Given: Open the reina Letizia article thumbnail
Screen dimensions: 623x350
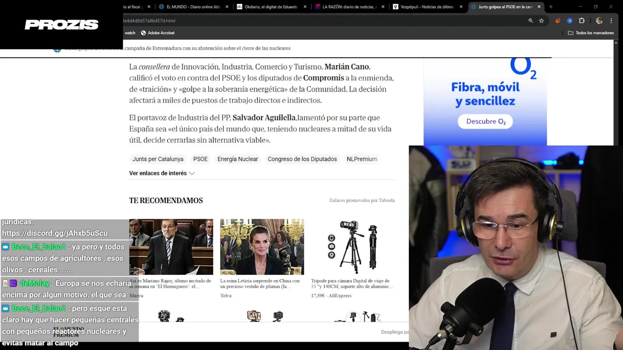Looking at the screenshot, I should pyautogui.click(x=262, y=247).
